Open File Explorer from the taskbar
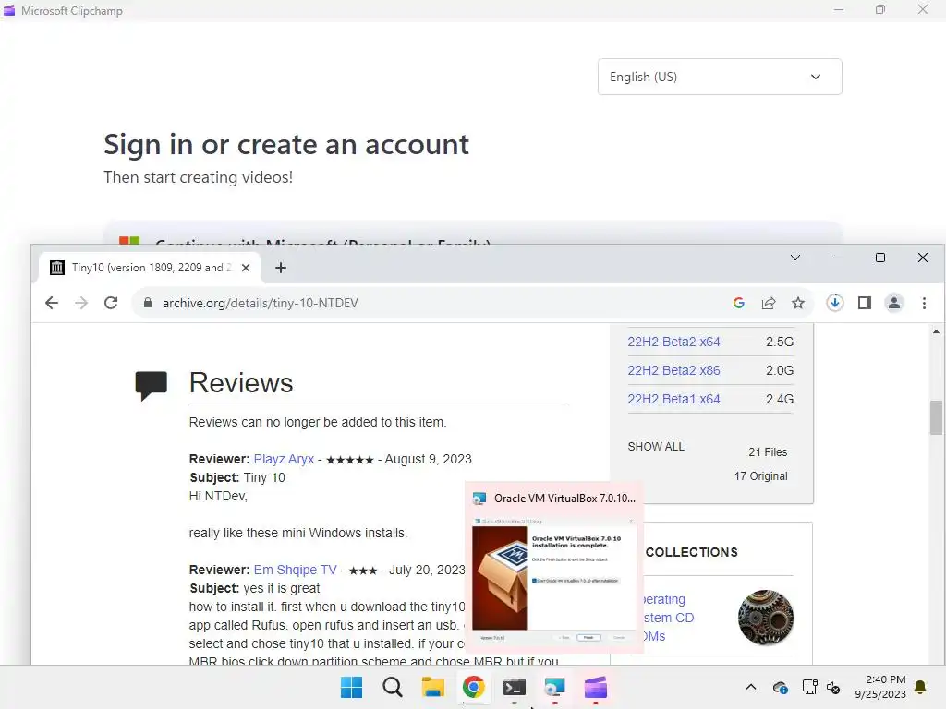946x709 pixels. (432, 687)
